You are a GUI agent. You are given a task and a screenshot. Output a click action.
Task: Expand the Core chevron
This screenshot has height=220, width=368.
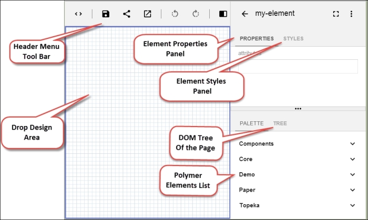(x=353, y=159)
